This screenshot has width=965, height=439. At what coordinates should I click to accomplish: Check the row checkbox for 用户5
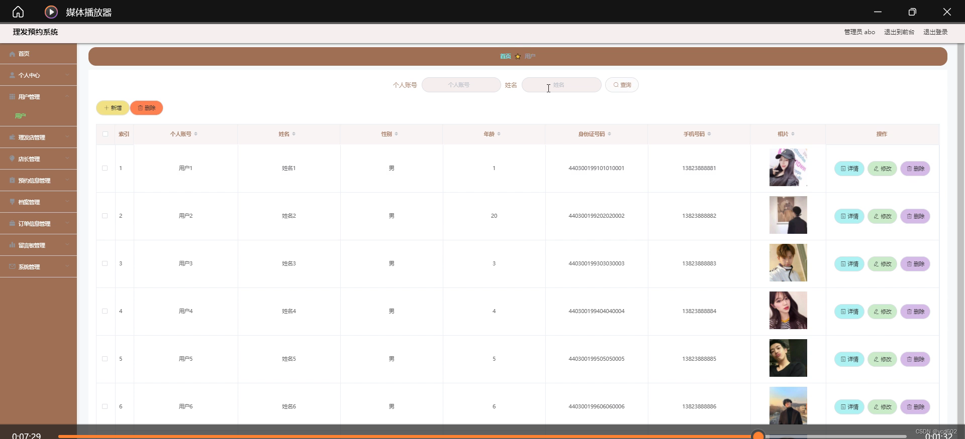pos(105,359)
